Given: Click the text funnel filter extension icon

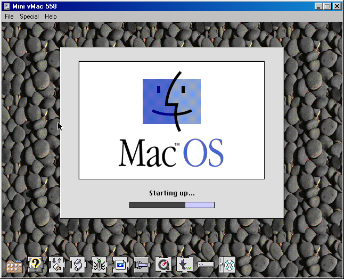Looking at the screenshot, I should 184,265.
